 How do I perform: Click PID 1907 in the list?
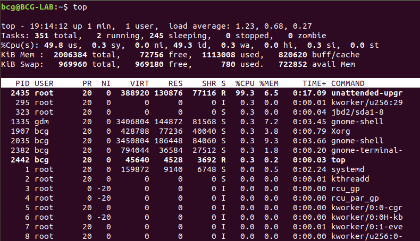[x=20, y=131]
